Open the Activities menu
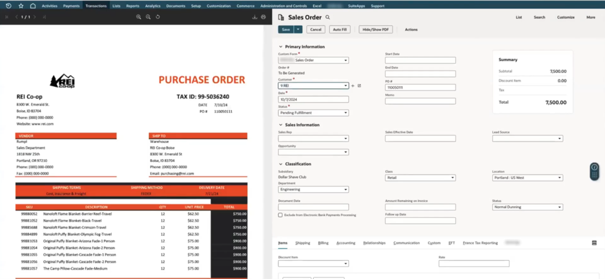Screen dimensions: 605x279 click(49, 6)
